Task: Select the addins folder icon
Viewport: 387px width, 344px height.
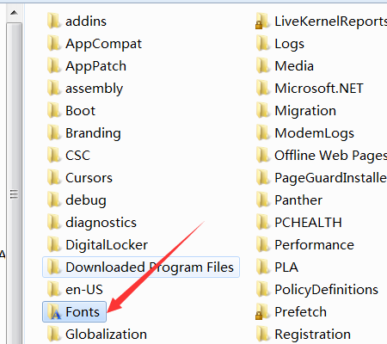Action: click(x=54, y=21)
